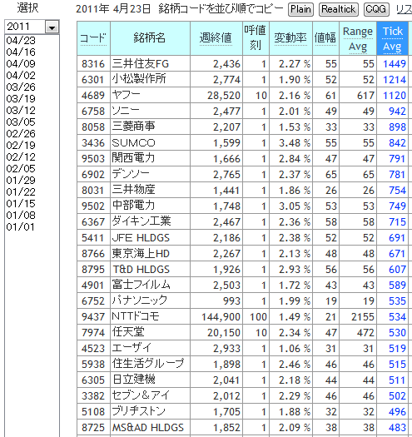This screenshot has height=437, width=412.
Task: Click the Plain copy button
Action: pyautogui.click(x=300, y=9)
